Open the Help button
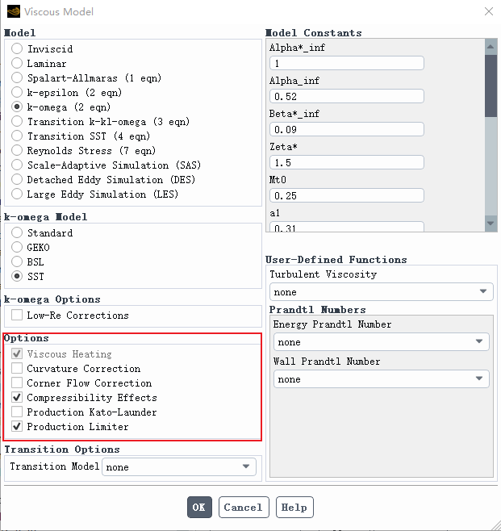 [x=294, y=508]
